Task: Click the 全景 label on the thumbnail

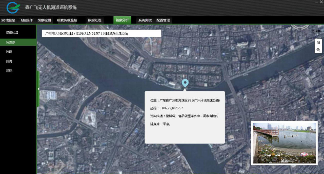Action: pyautogui.click(x=284, y=160)
